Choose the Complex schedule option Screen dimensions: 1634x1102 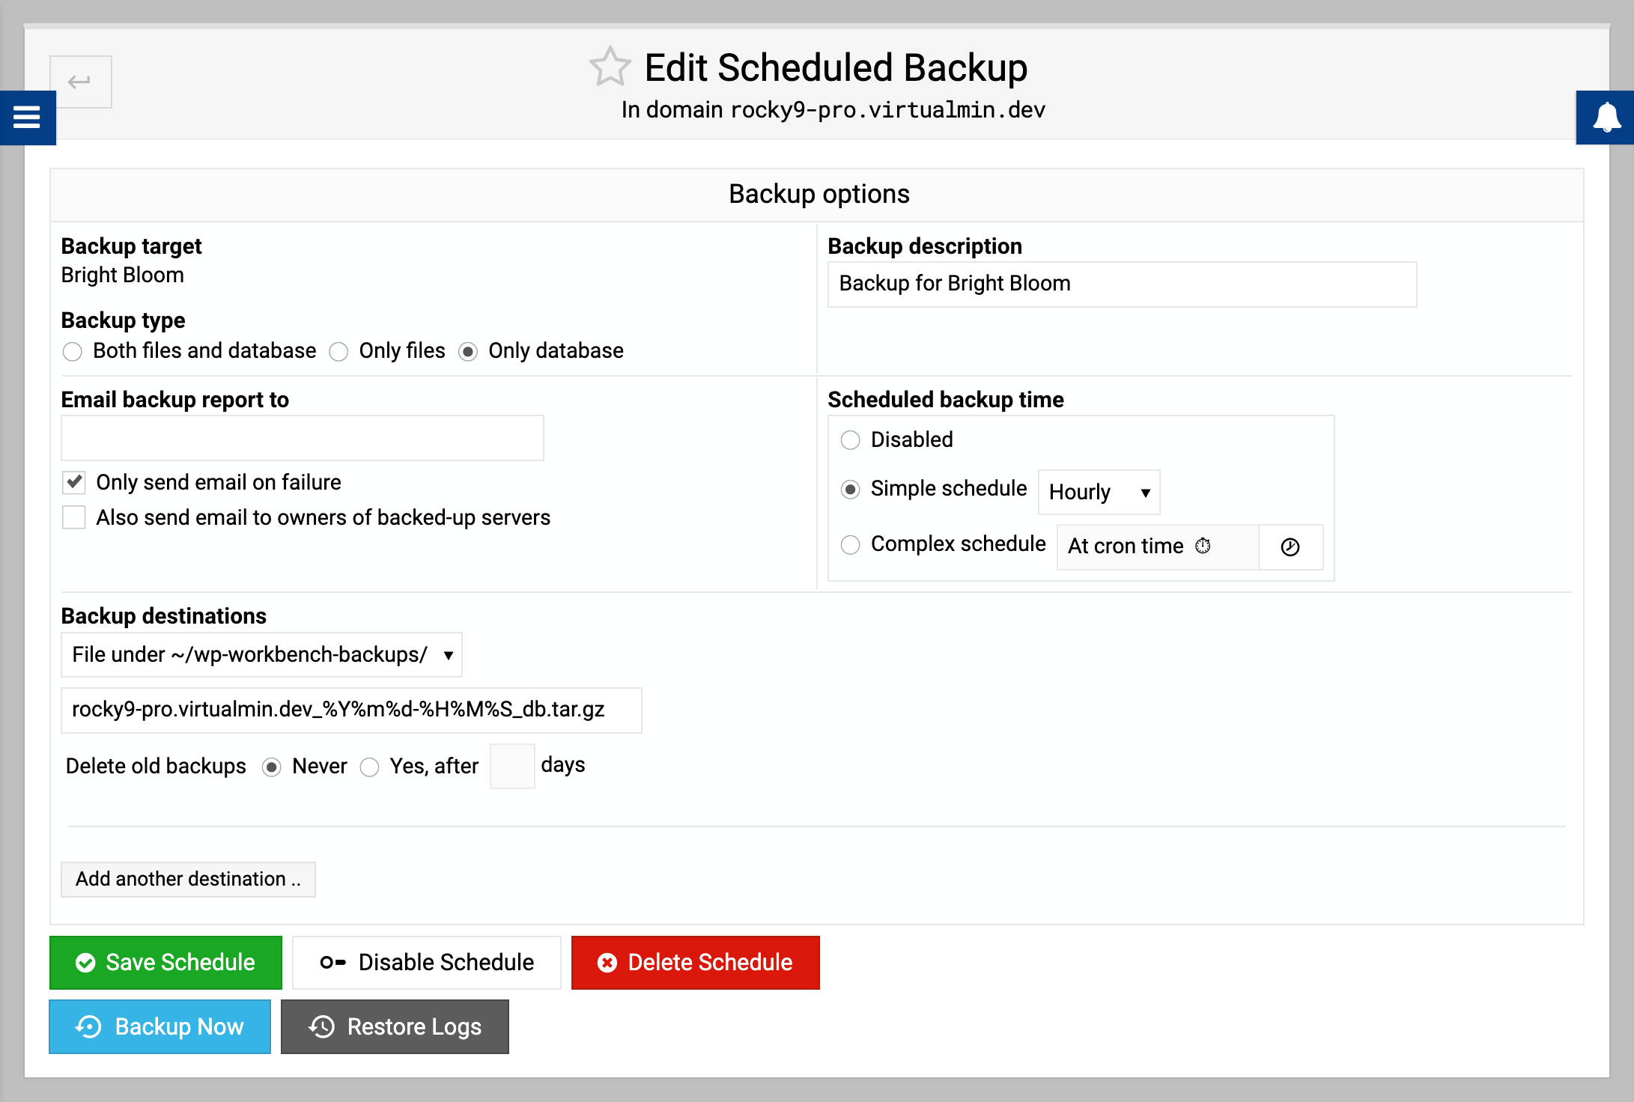click(x=850, y=544)
